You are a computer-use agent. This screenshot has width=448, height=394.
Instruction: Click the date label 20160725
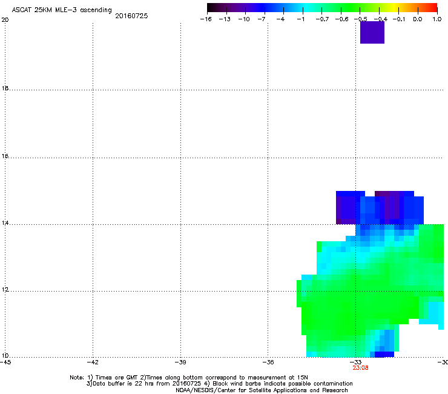pyautogui.click(x=131, y=16)
